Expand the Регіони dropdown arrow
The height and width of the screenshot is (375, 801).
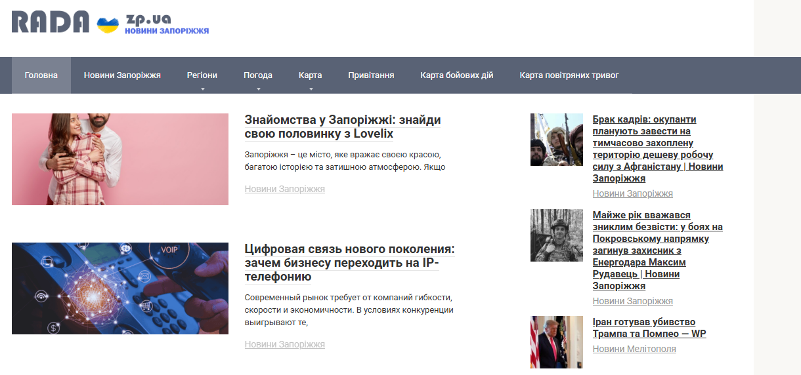tap(202, 89)
